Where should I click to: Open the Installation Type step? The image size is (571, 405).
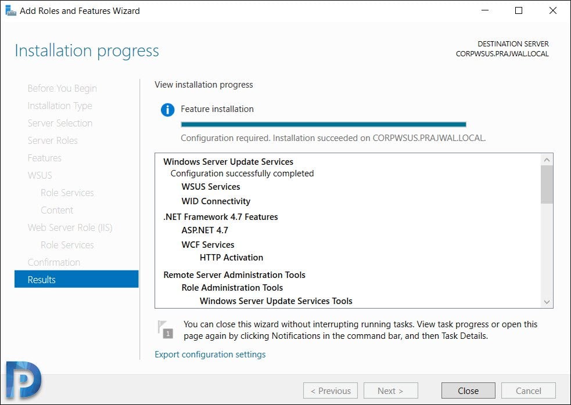[x=60, y=106]
